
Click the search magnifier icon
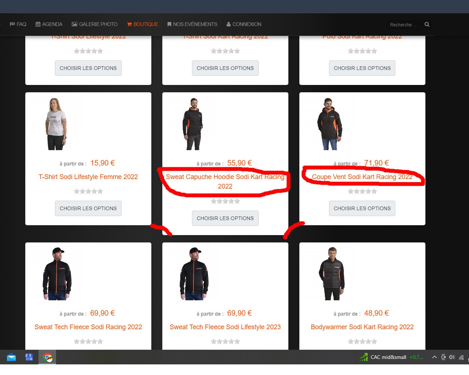(x=427, y=25)
